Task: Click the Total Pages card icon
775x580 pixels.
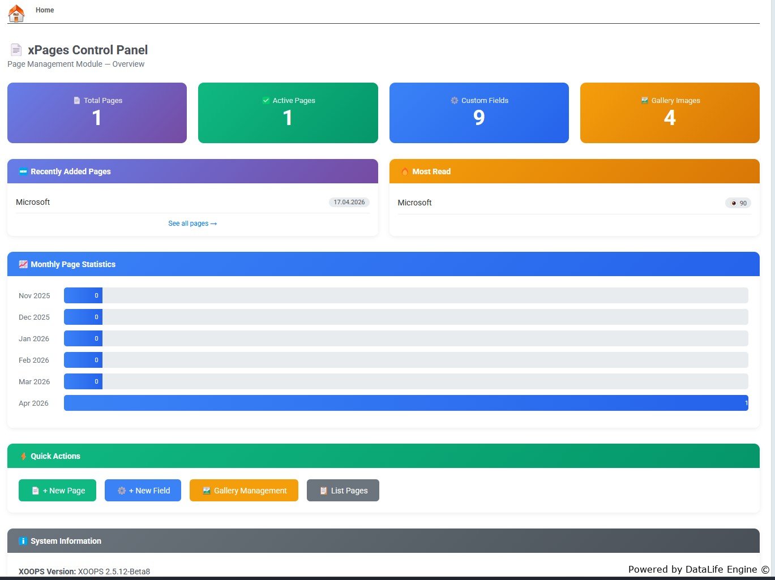Action: pyautogui.click(x=77, y=101)
